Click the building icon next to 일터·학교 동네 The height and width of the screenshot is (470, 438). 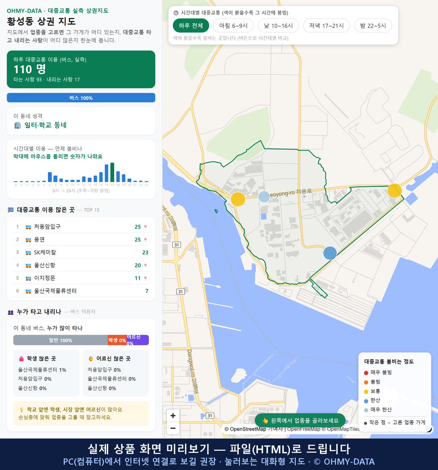tap(18, 125)
